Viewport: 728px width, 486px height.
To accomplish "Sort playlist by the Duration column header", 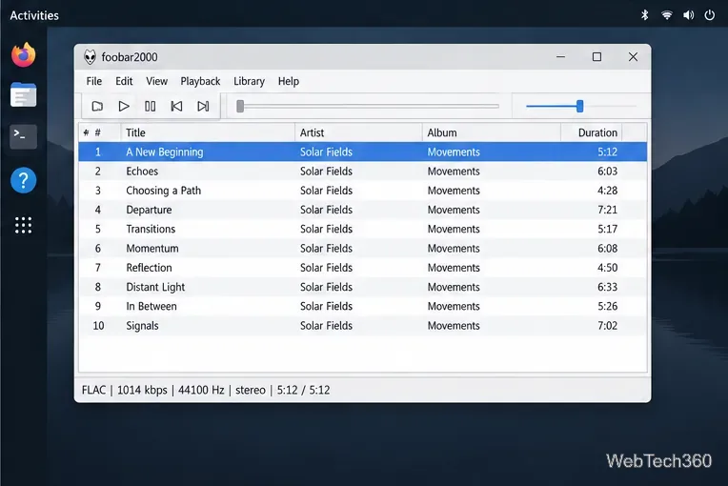I will click(x=592, y=132).
